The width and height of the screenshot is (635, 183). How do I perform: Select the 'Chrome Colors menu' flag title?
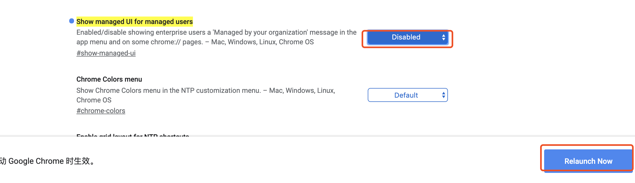[x=109, y=79]
